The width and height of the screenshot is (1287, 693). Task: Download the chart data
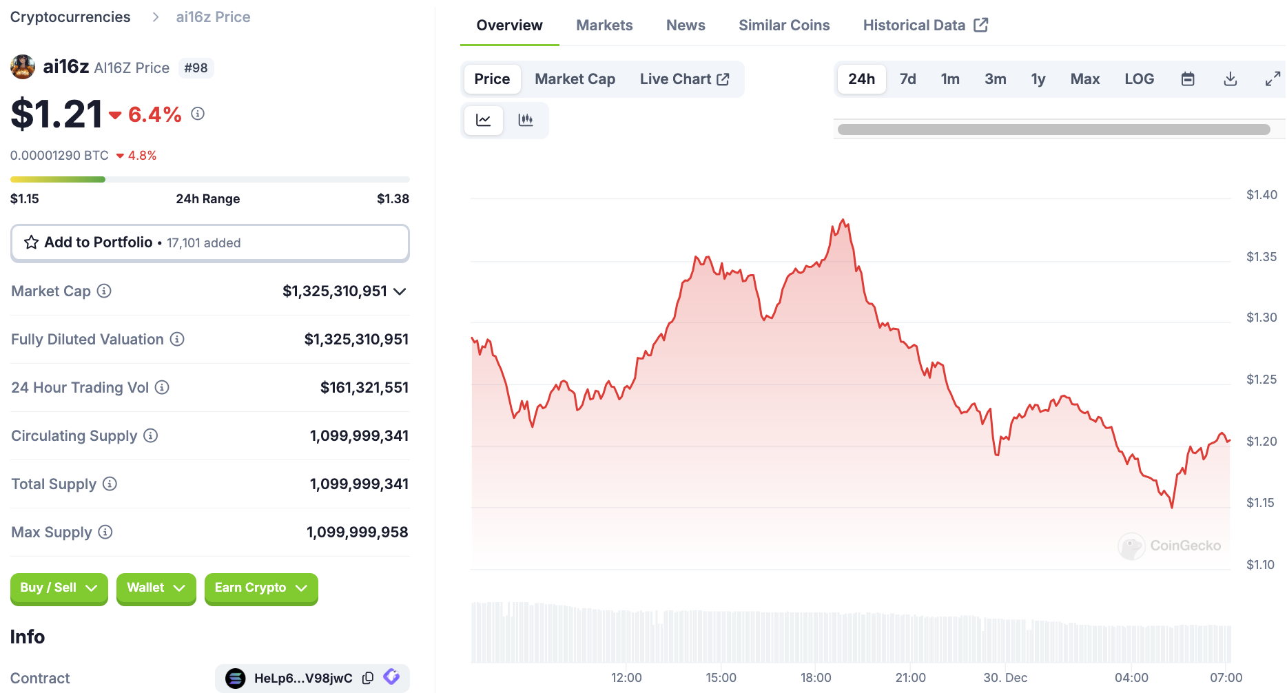coord(1231,79)
